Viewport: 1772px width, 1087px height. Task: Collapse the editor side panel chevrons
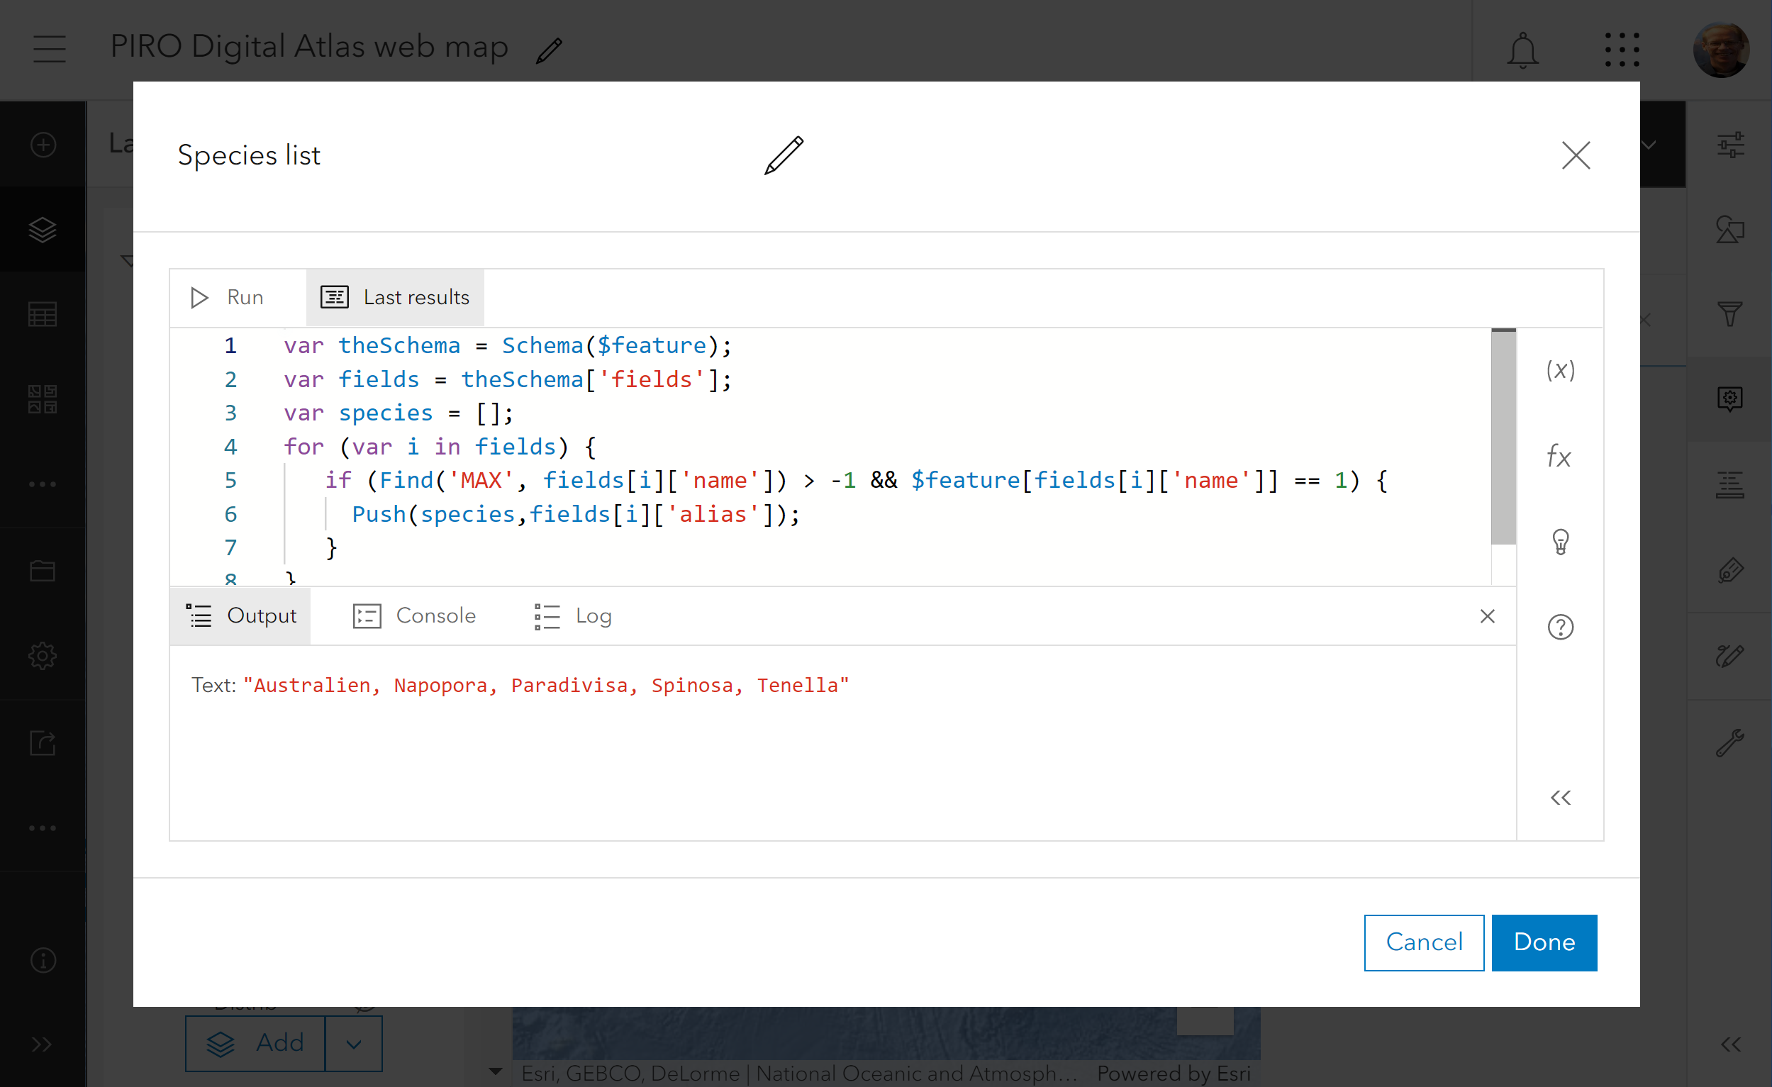click(1560, 797)
